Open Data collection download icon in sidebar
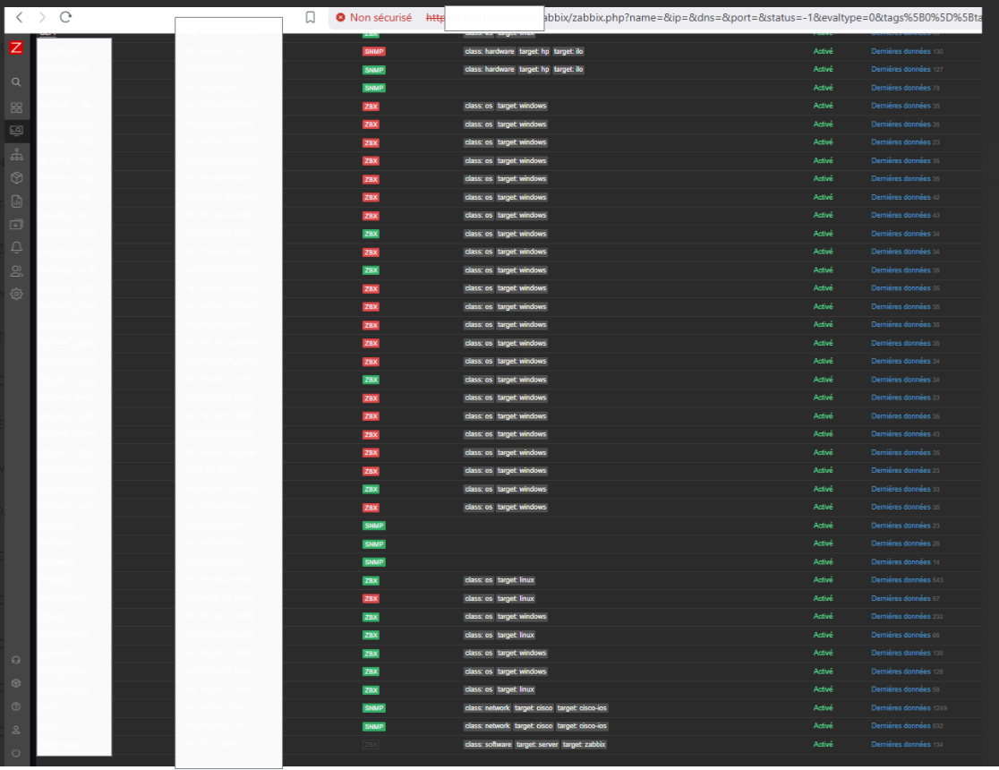 click(16, 224)
